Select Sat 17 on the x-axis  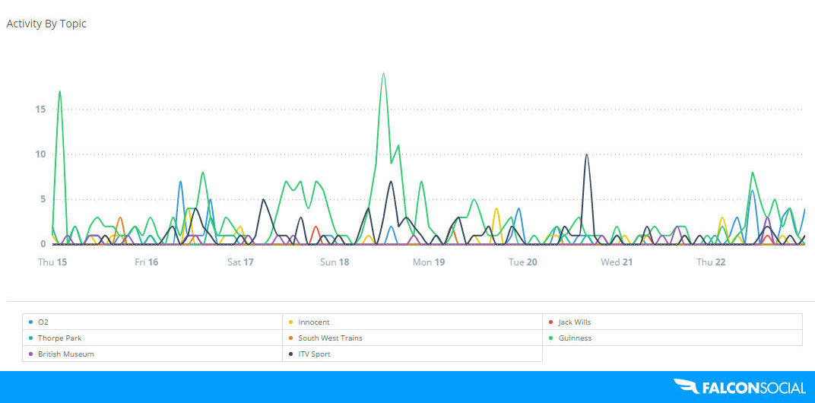[240, 262]
